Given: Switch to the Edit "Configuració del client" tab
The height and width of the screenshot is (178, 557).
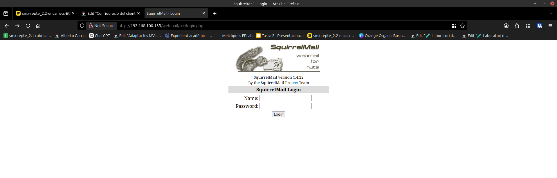Looking at the screenshot, I should click(x=109, y=13).
